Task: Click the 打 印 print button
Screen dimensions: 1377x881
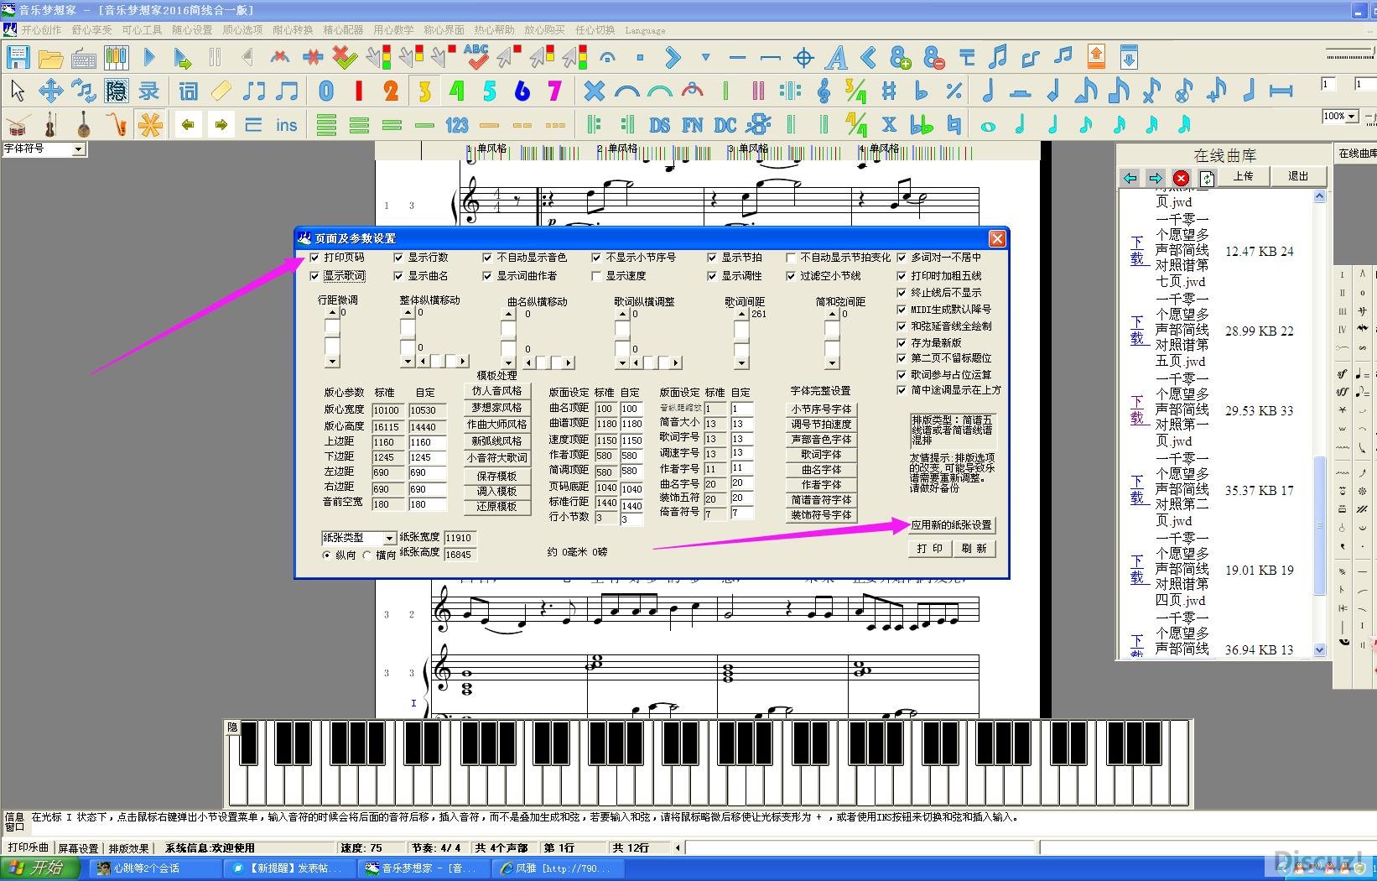Action: [929, 548]
